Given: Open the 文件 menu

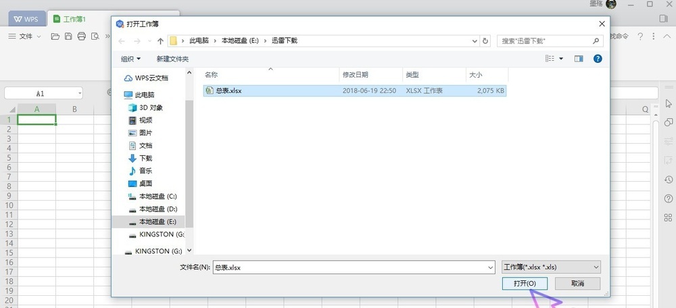Looking at the screenshot, I should click(x=26, y=36).
